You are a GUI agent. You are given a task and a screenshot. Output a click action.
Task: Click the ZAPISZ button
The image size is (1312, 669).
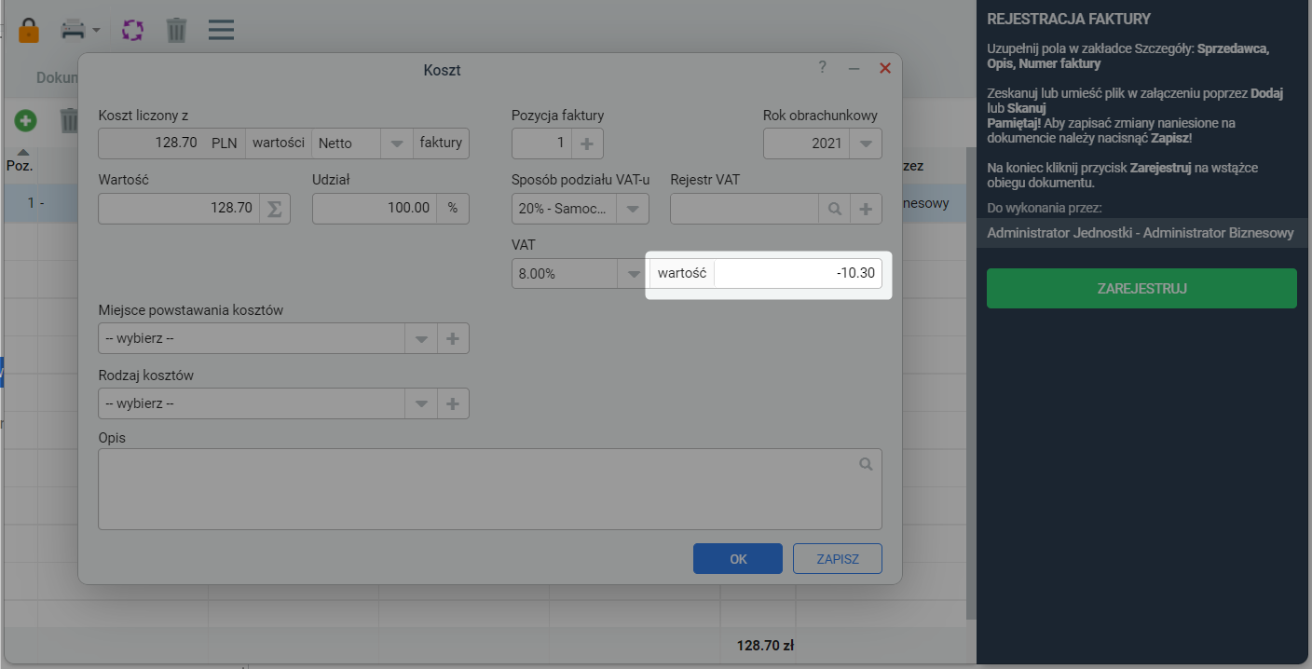click(x=838, y=559)
